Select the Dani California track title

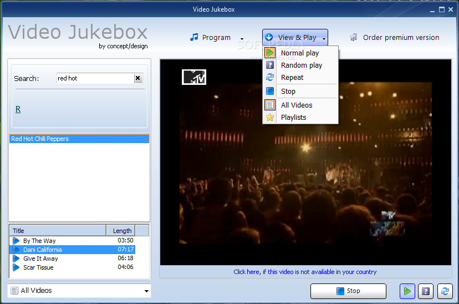tap(43, 250)
